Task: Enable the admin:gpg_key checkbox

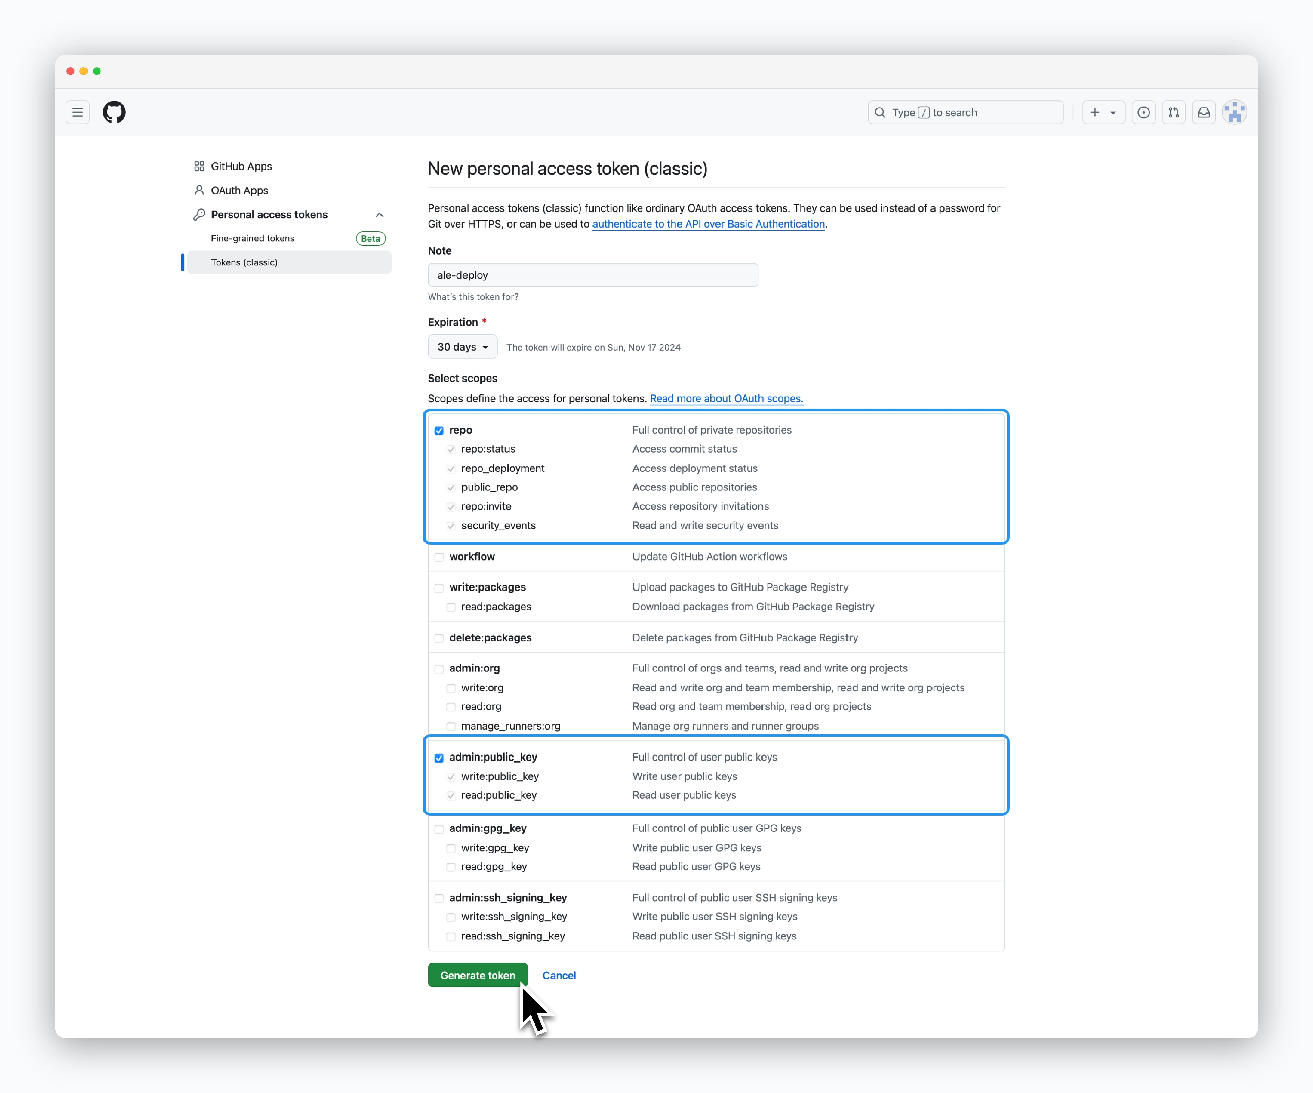Action: point(439,829)
